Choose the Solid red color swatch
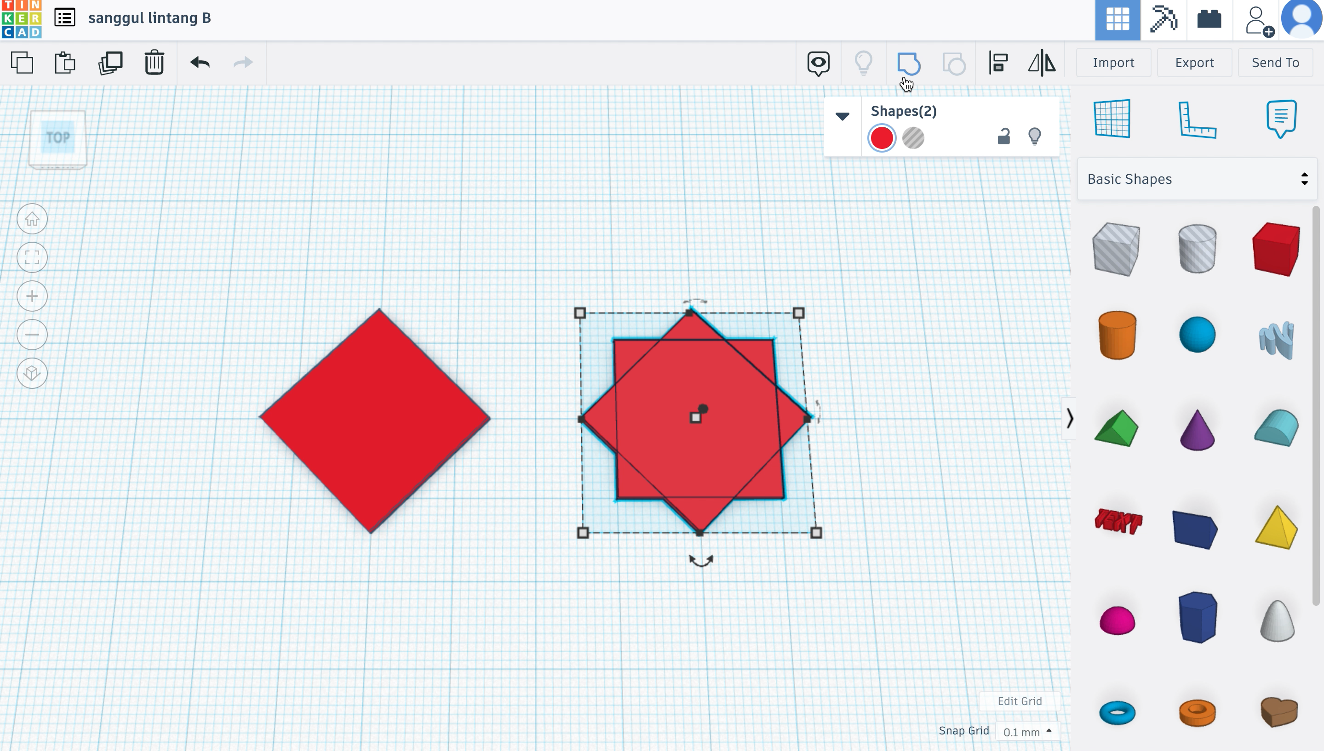Screen dimensions: 1324x751 882,138
